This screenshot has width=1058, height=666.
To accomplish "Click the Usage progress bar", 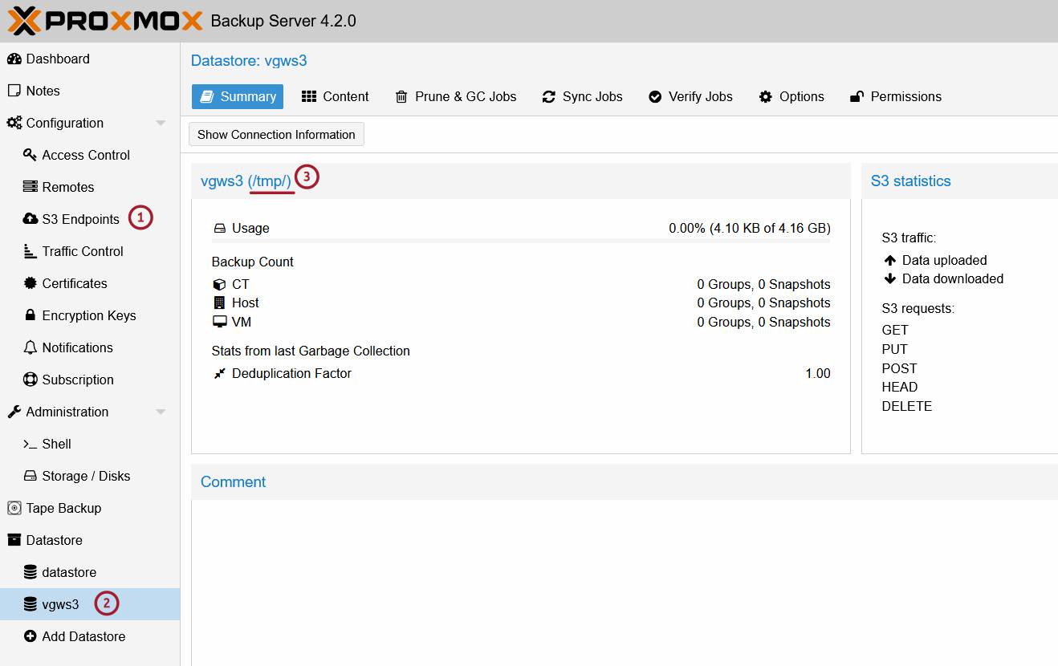I will (521, 241).
